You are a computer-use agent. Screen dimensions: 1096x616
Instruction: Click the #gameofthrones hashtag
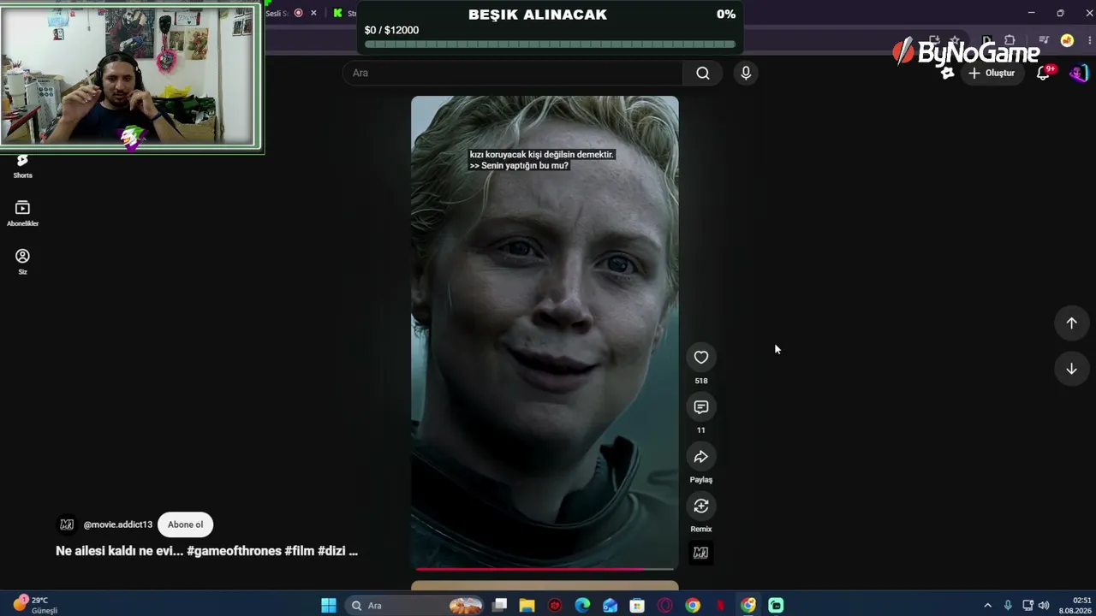click(234, 551)
